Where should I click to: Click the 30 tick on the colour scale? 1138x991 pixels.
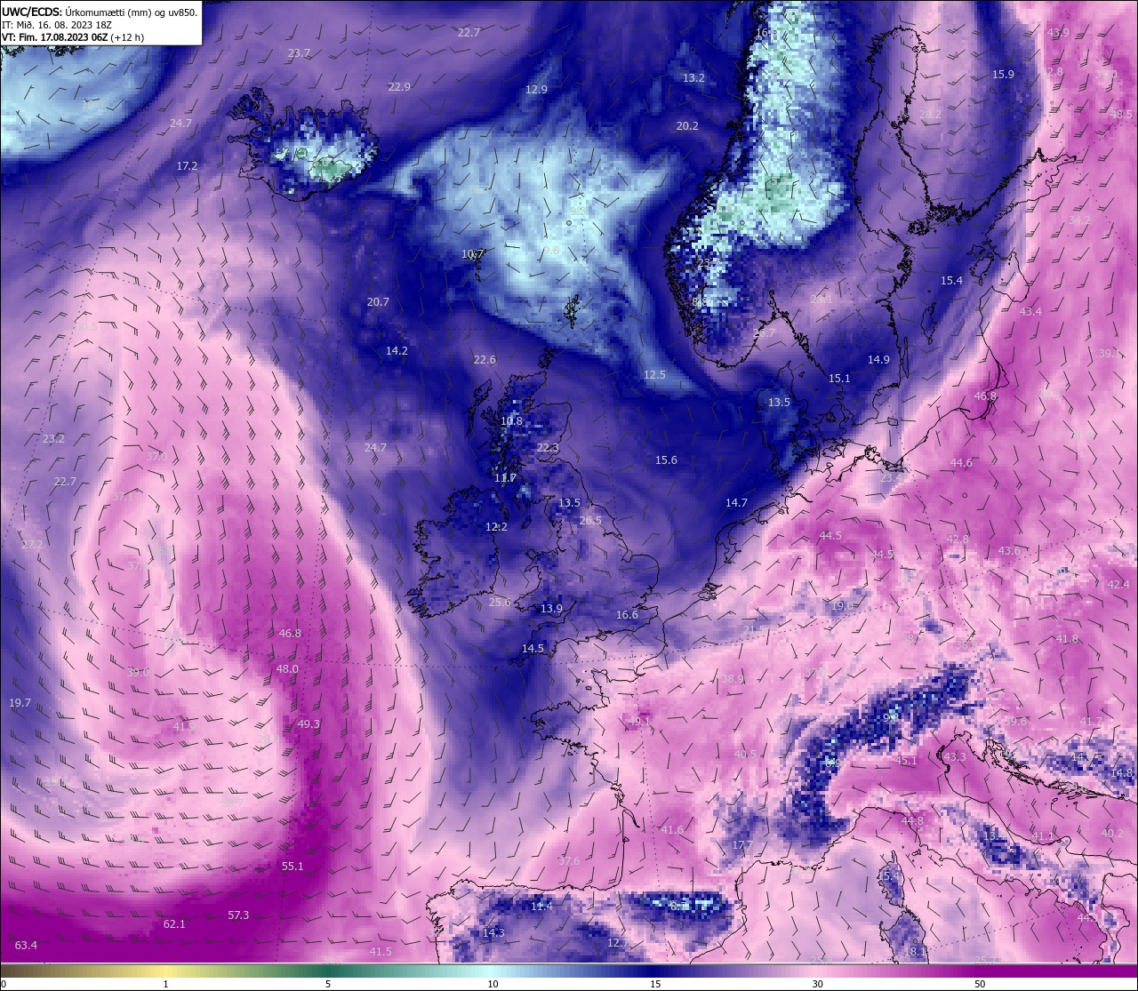pos(817,984)
